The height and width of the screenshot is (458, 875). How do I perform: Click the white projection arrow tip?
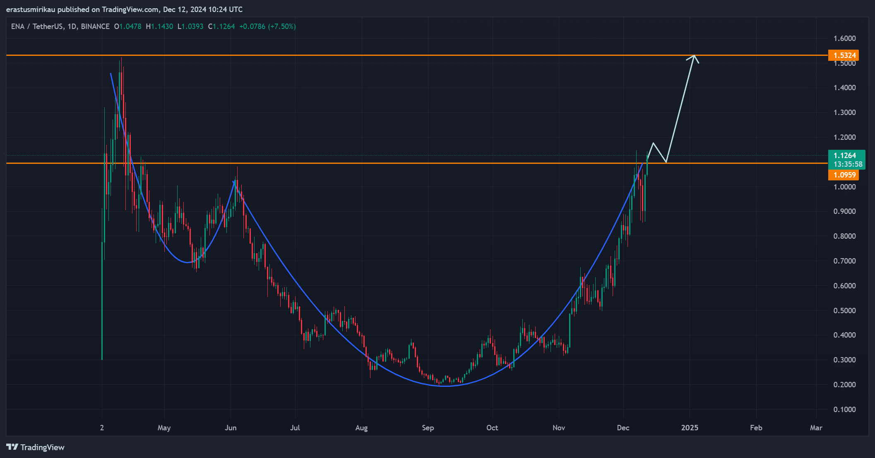click(x=694, y=56)
